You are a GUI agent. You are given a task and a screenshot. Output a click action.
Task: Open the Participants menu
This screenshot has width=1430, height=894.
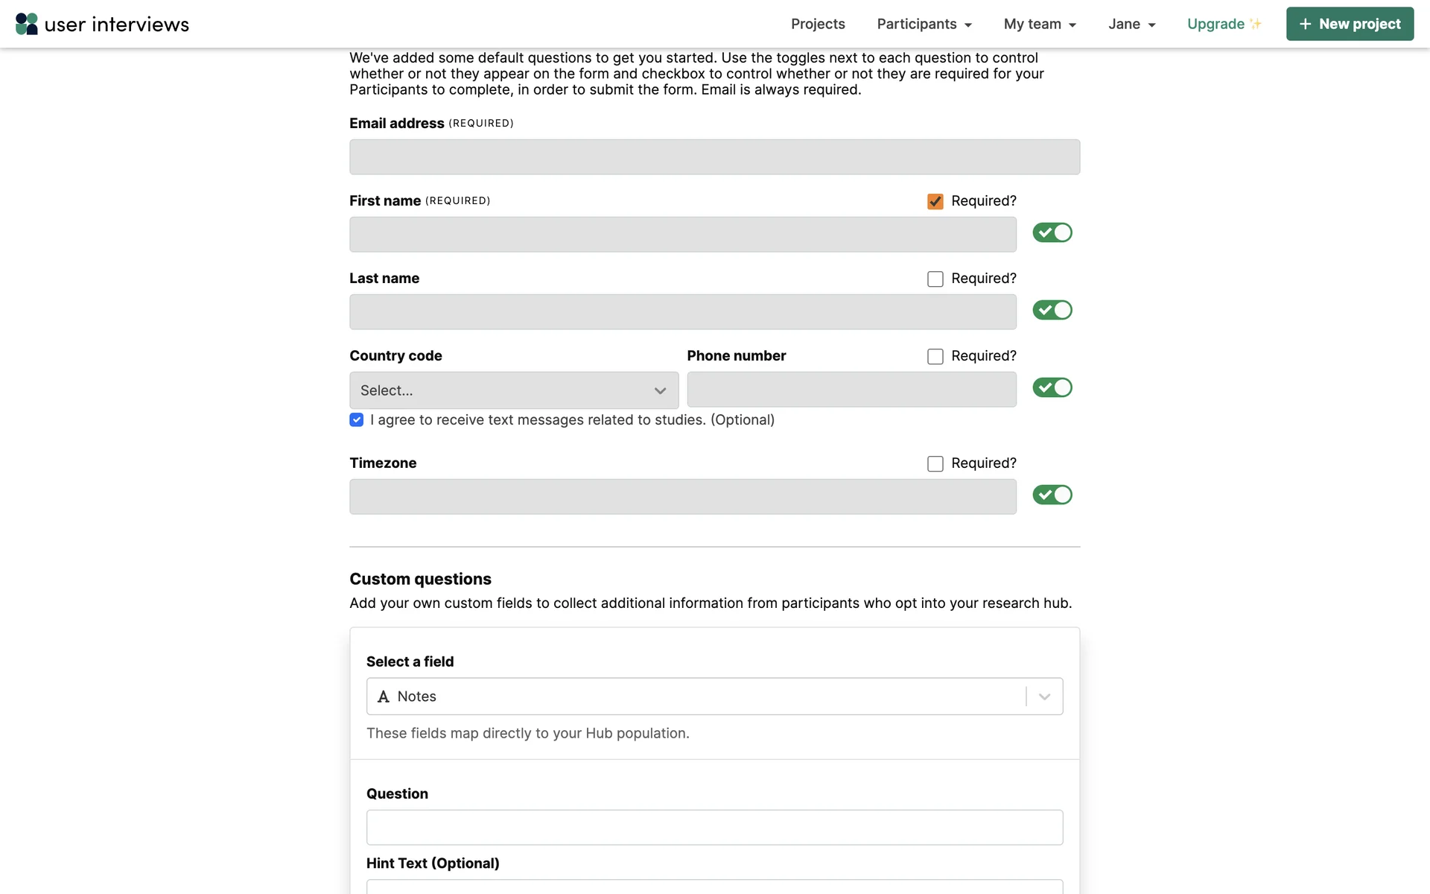pos(924,24)
